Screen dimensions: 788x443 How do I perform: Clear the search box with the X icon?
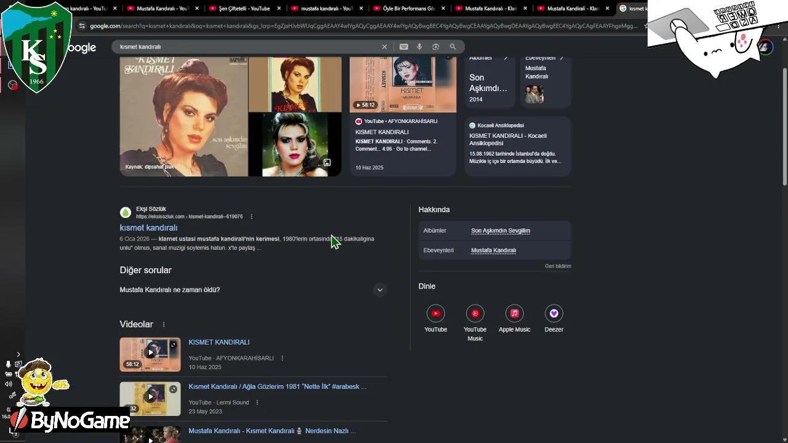385,47
